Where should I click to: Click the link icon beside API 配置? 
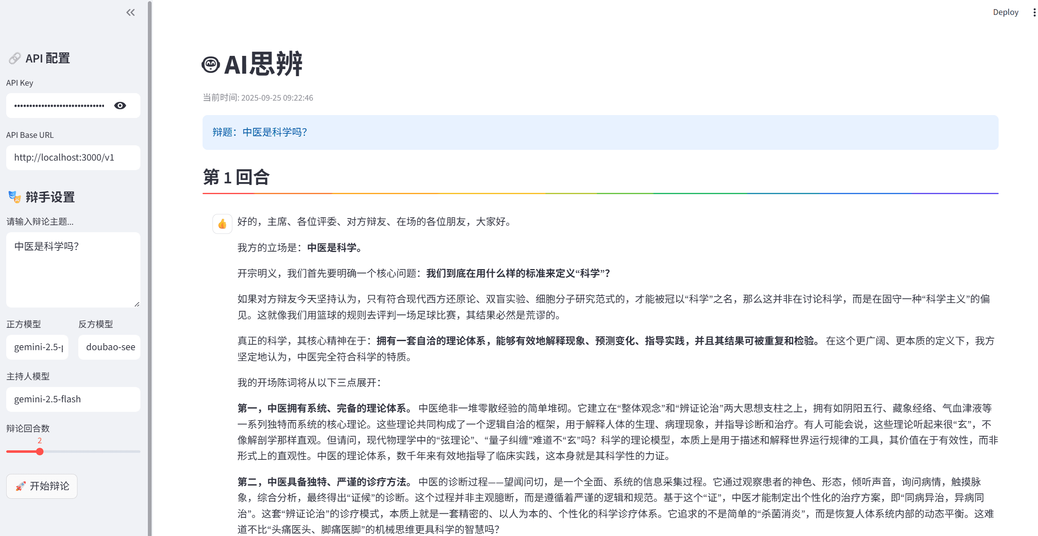click(x=14, y=58)
